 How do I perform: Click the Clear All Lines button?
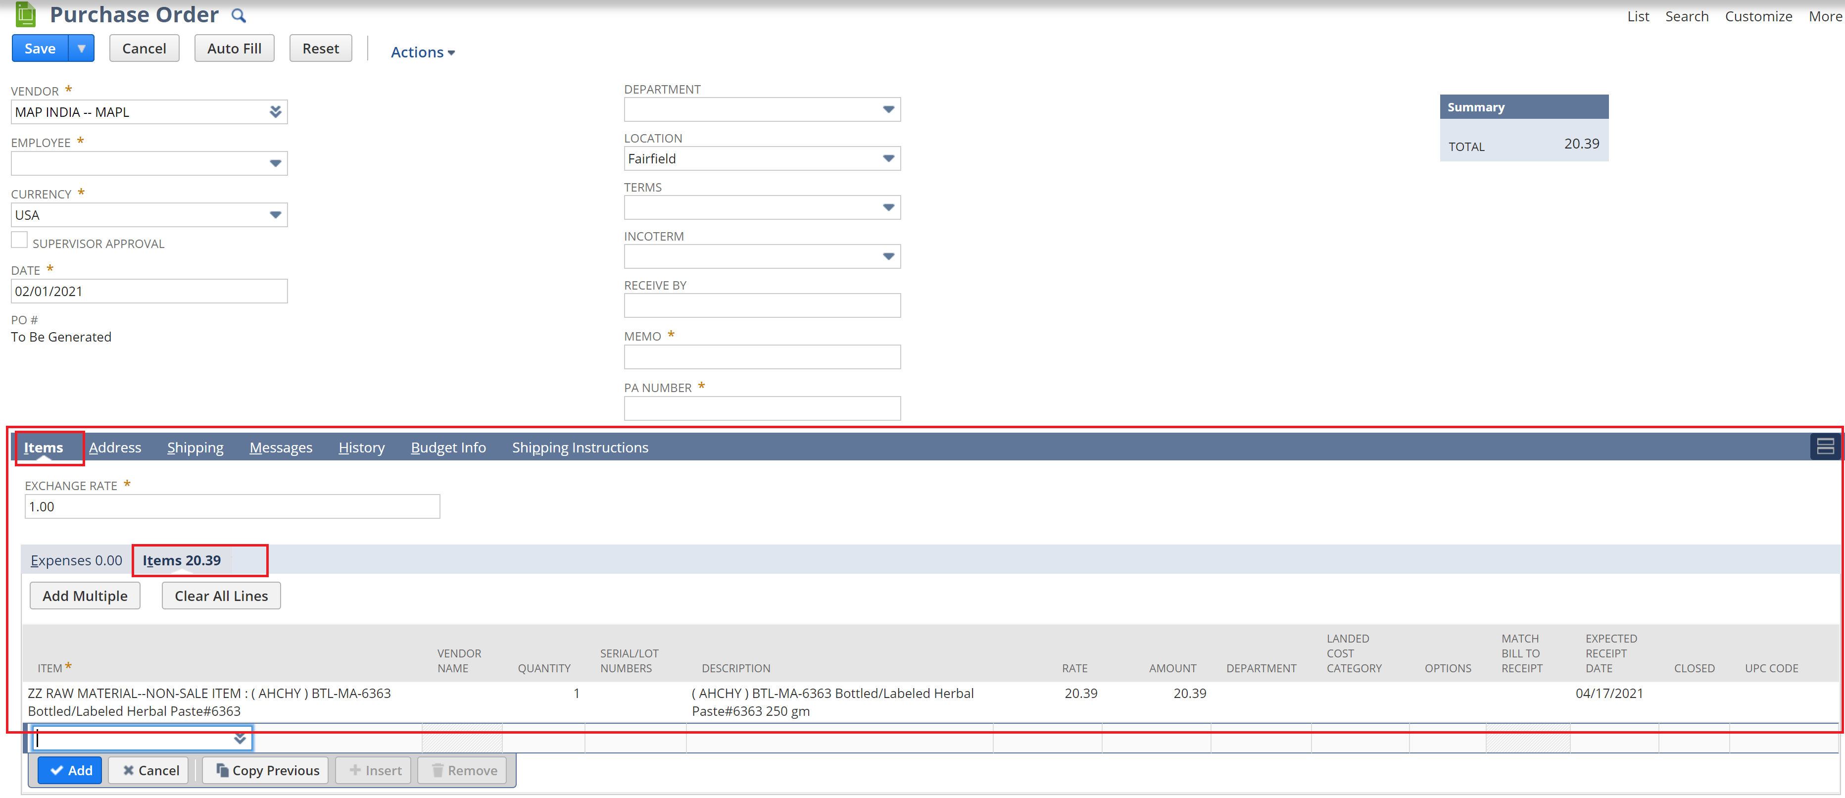tap(221, 595)
